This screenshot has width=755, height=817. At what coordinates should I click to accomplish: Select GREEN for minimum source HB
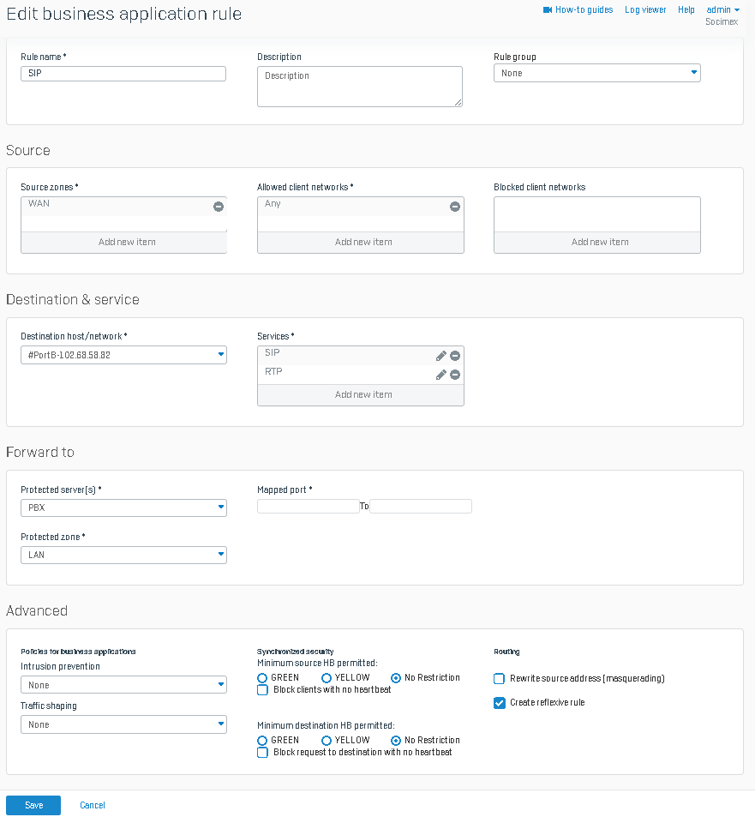tap(263, 678)
